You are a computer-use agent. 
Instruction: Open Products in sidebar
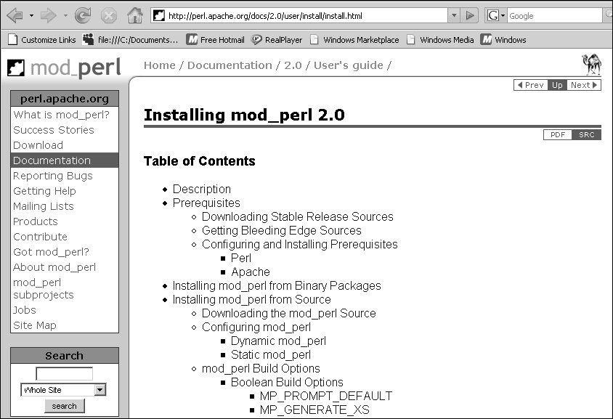[x=35, y=221]
